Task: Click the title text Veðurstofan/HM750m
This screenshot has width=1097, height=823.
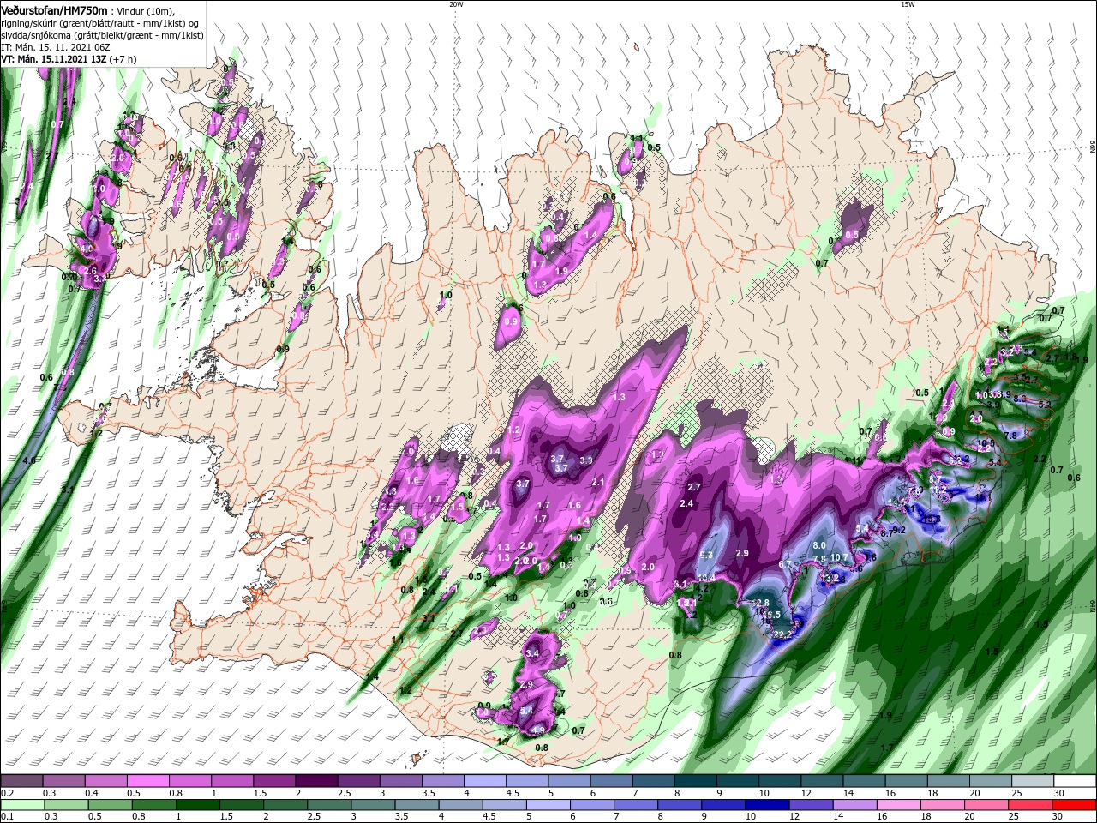Action: click(53, 9)
